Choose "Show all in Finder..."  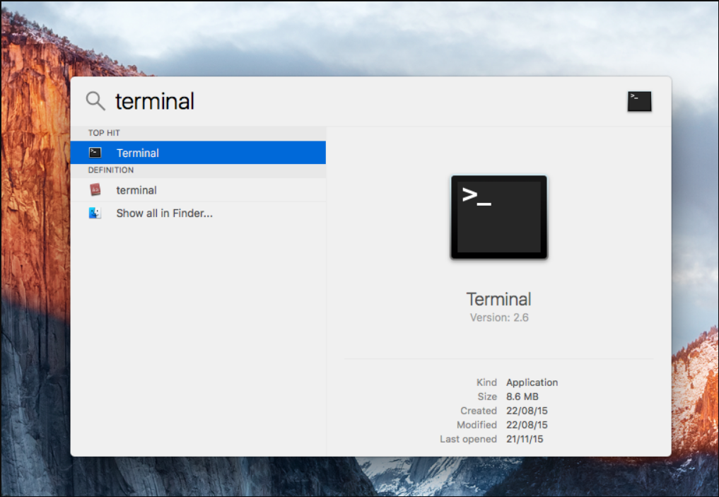pyautogui.click(x=198, y=214)
